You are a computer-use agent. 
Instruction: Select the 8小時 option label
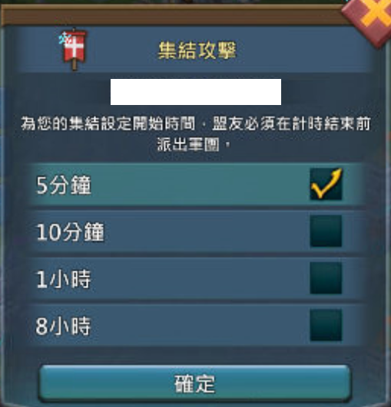[x=63, y=326]
